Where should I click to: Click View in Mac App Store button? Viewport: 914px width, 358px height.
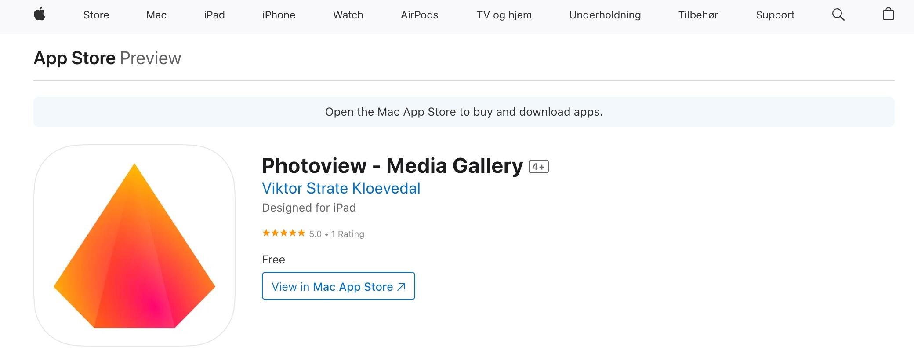click(338, 286)
